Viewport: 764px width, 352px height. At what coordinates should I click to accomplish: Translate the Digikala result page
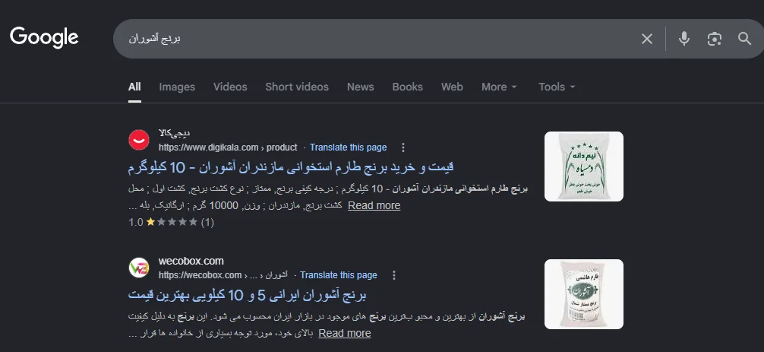tap(348, 147)
